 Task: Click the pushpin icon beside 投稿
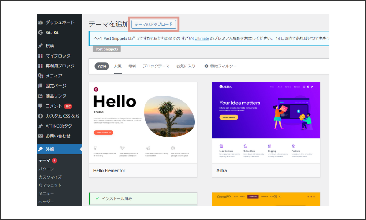pyautogui.click(x=41, y=45)
